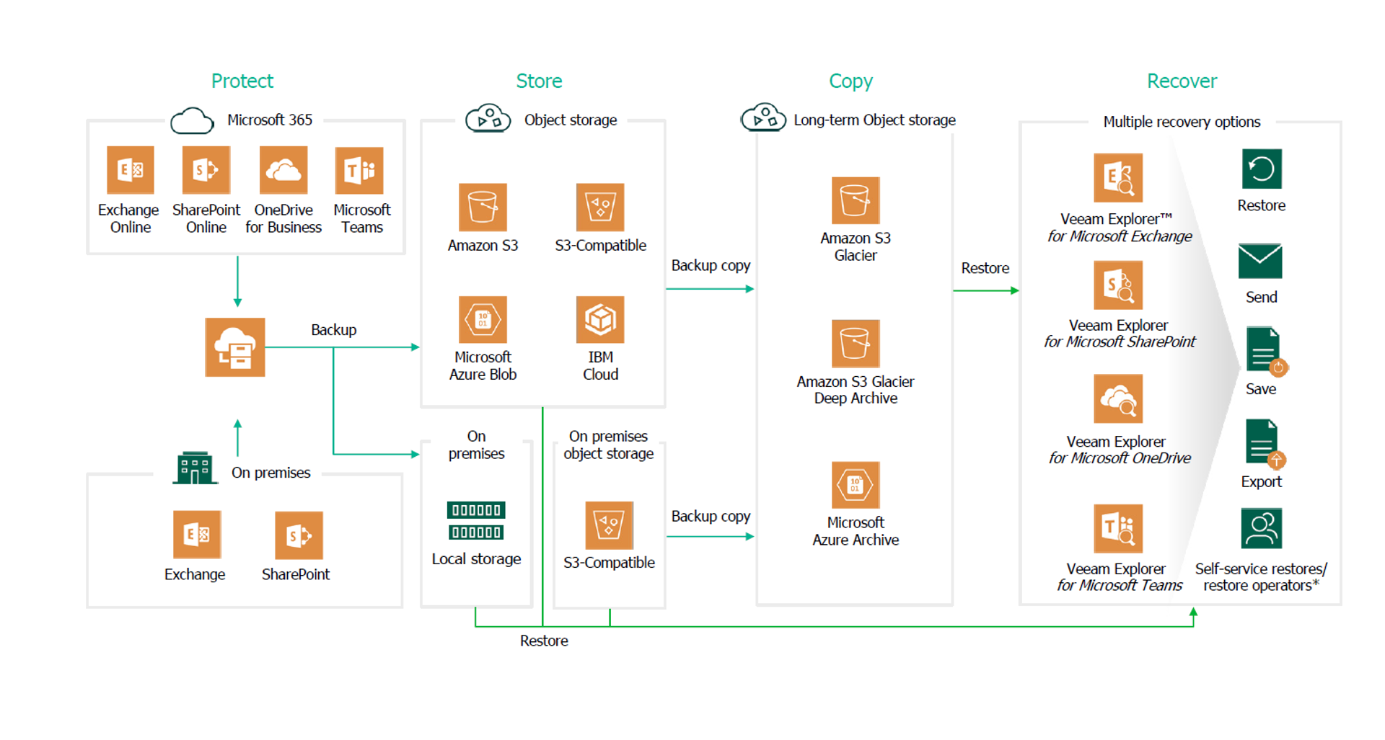This screenshot has height=740, width=1385.
Task: Click the lower Backup copy label
Action: 711,517
